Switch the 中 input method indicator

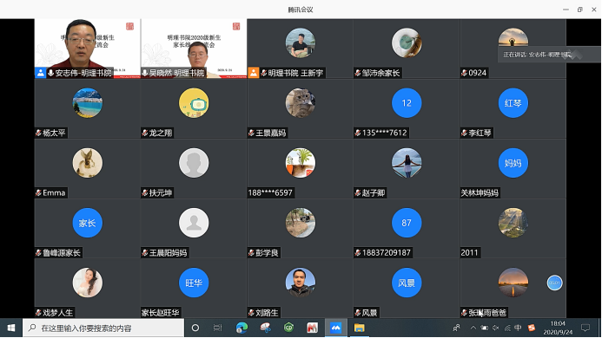(518, 328)
